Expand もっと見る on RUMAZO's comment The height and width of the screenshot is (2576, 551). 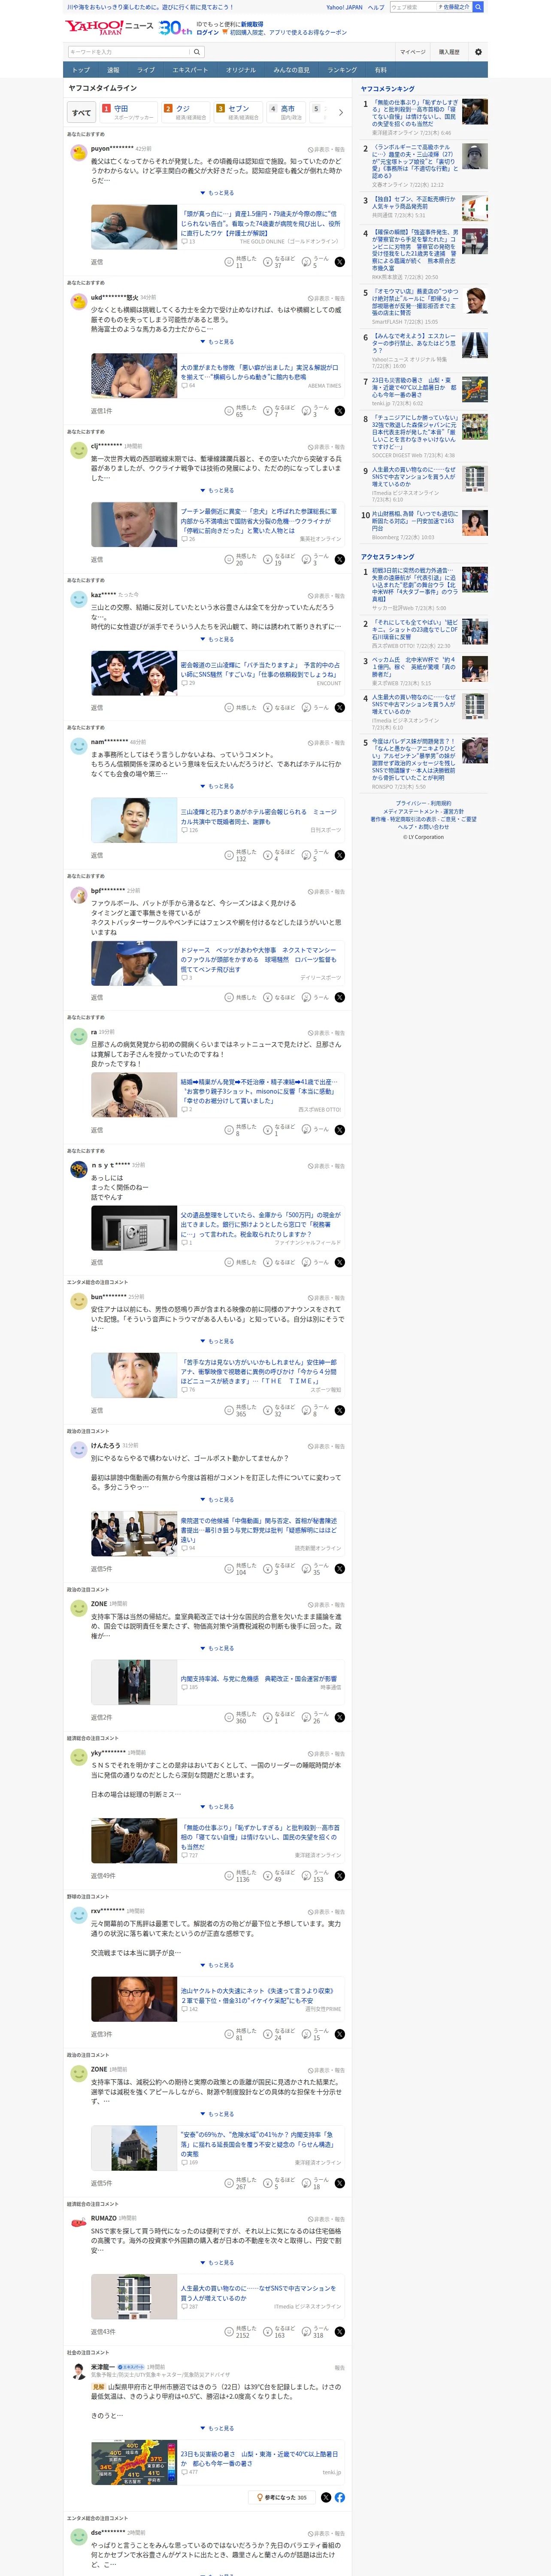217,2262
